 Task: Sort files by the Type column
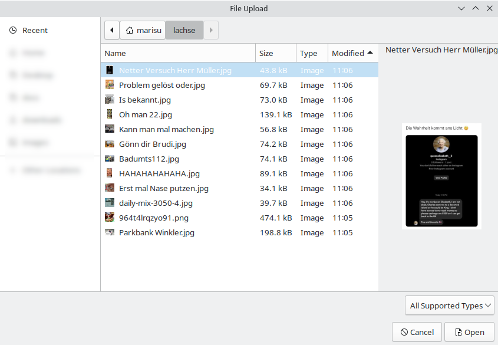tap(312, 53)
